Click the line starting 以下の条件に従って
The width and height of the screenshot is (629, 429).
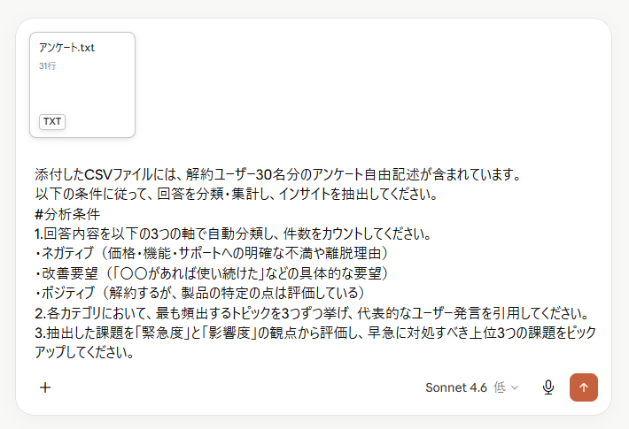point(236,195)
